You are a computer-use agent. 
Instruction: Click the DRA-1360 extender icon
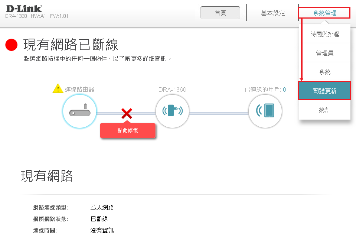(172, 111)
